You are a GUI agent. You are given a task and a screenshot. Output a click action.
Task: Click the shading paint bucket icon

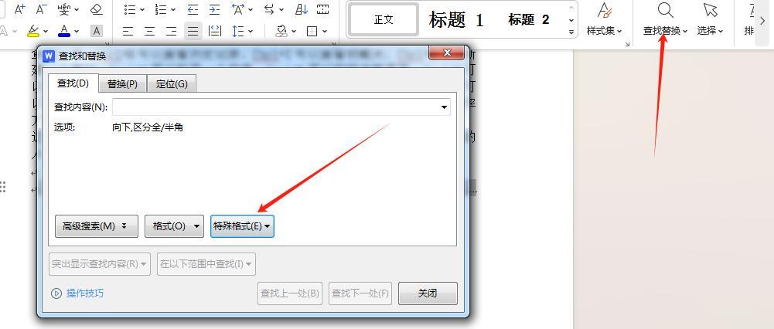281,32
